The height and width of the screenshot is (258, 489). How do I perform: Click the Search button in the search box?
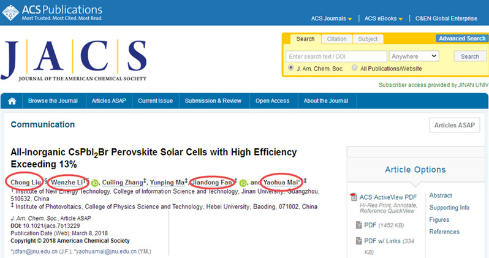pos(469,56)
